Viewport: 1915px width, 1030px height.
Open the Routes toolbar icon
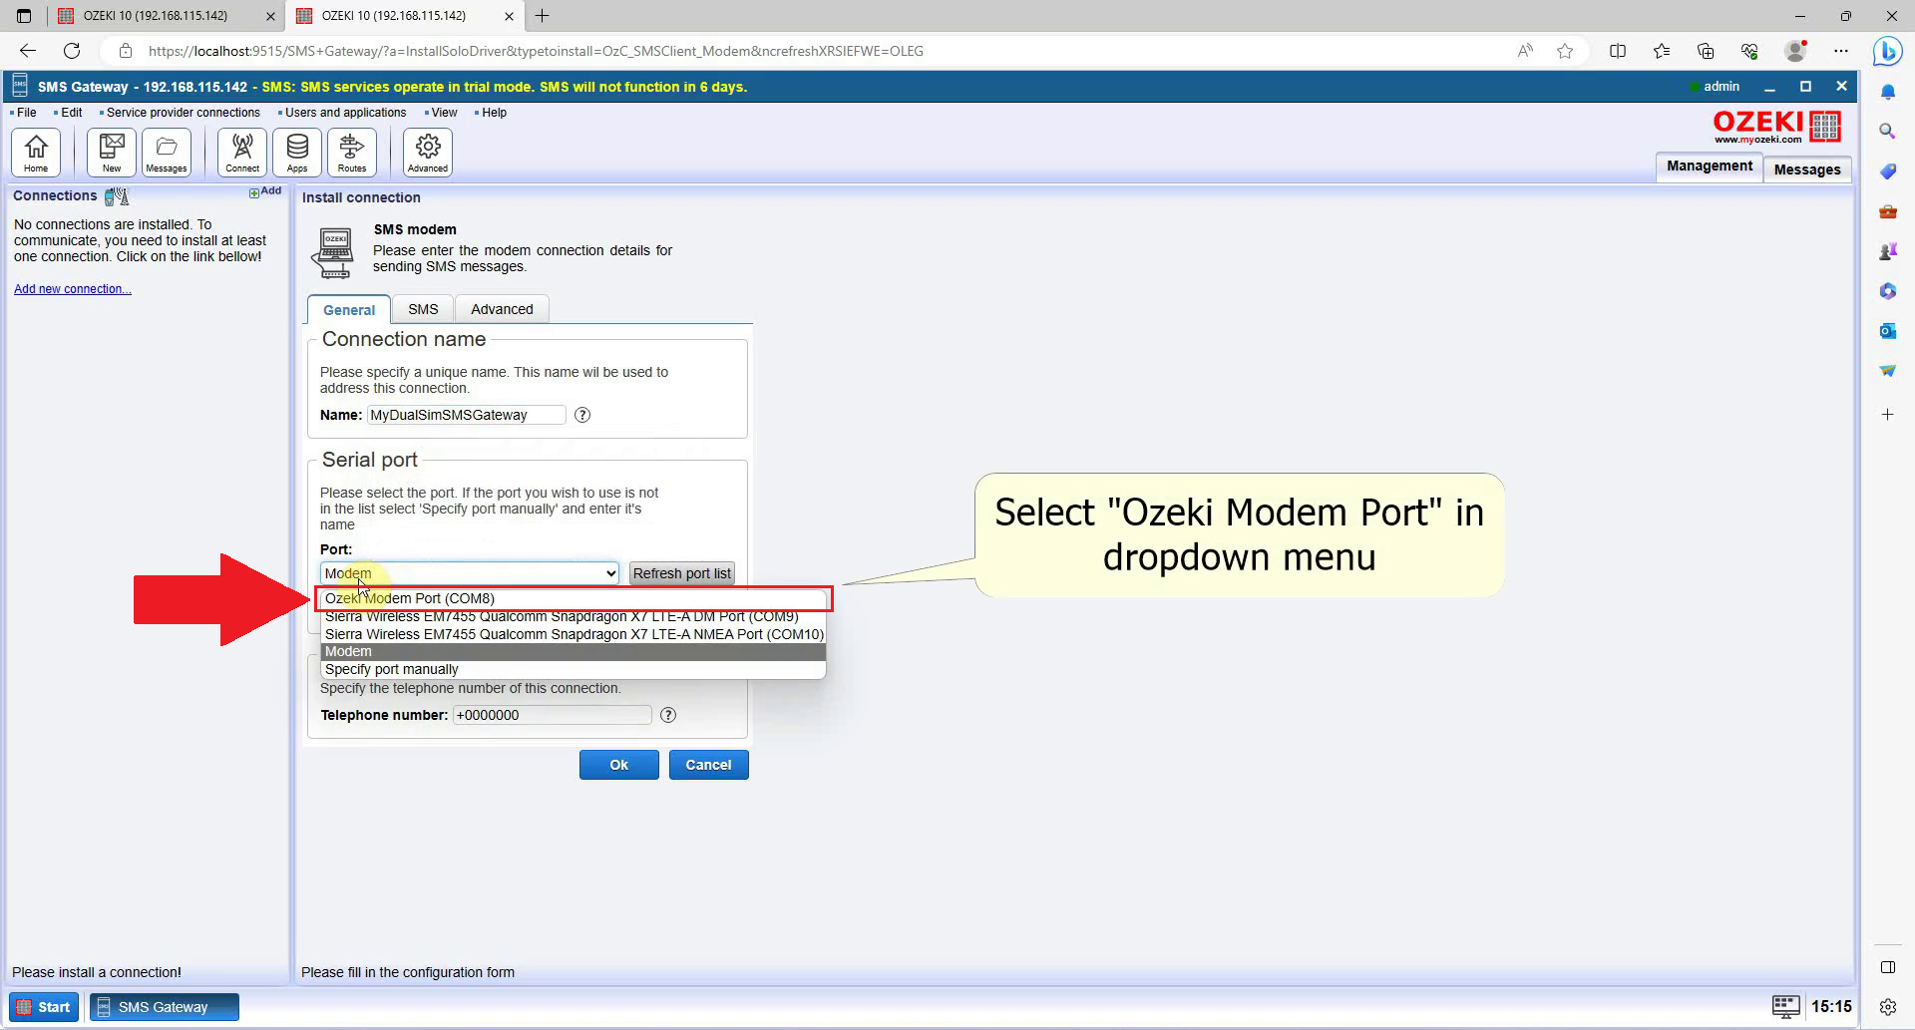coord(352,153)
